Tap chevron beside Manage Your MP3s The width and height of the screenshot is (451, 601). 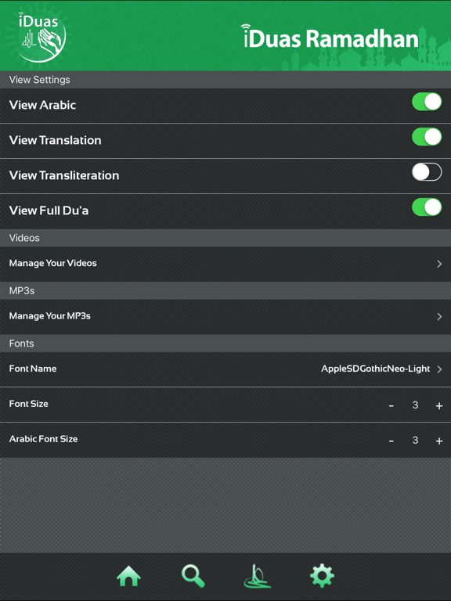tap(439, 317)
